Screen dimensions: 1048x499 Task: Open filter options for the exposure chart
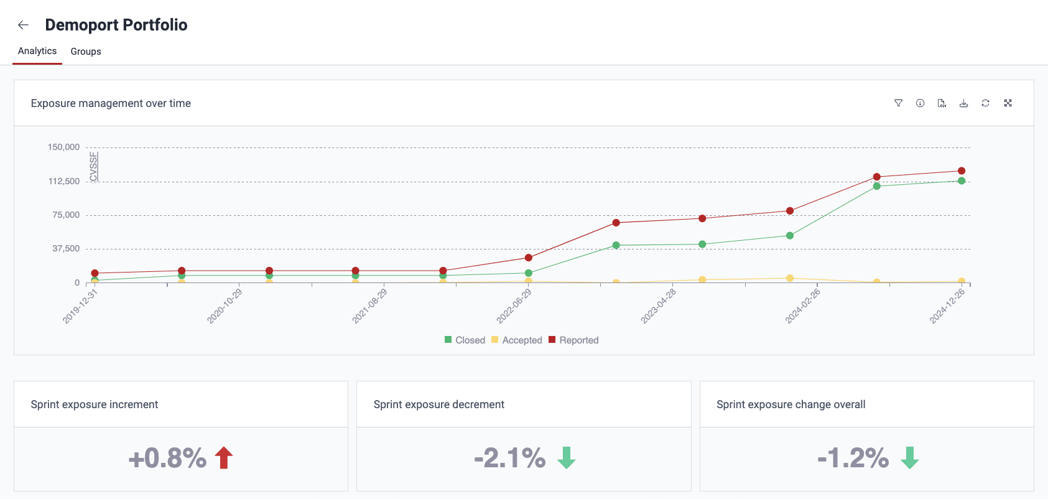click(x=898, y=103)
